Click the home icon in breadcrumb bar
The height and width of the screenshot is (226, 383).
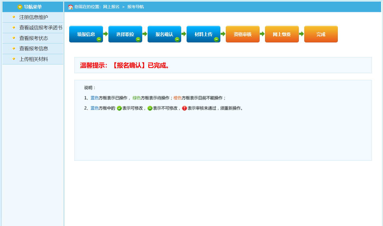[71, 7]
